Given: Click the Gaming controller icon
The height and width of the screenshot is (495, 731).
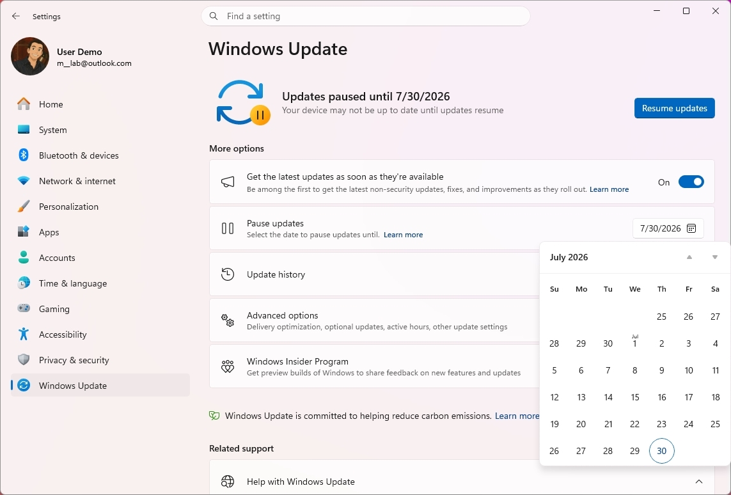Looking at the screenshot, I should (x=24, y=308).
